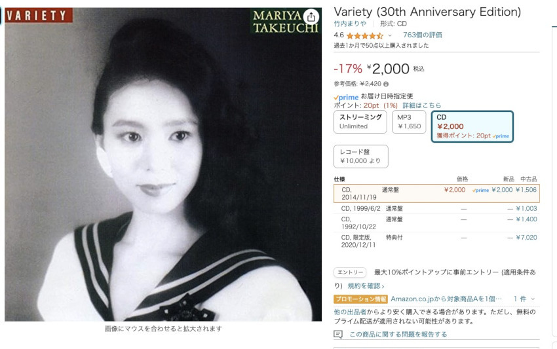The image size is (557, 349).
Task: Click the report issue speech bubble icon
Action: [x=338, y=334]
